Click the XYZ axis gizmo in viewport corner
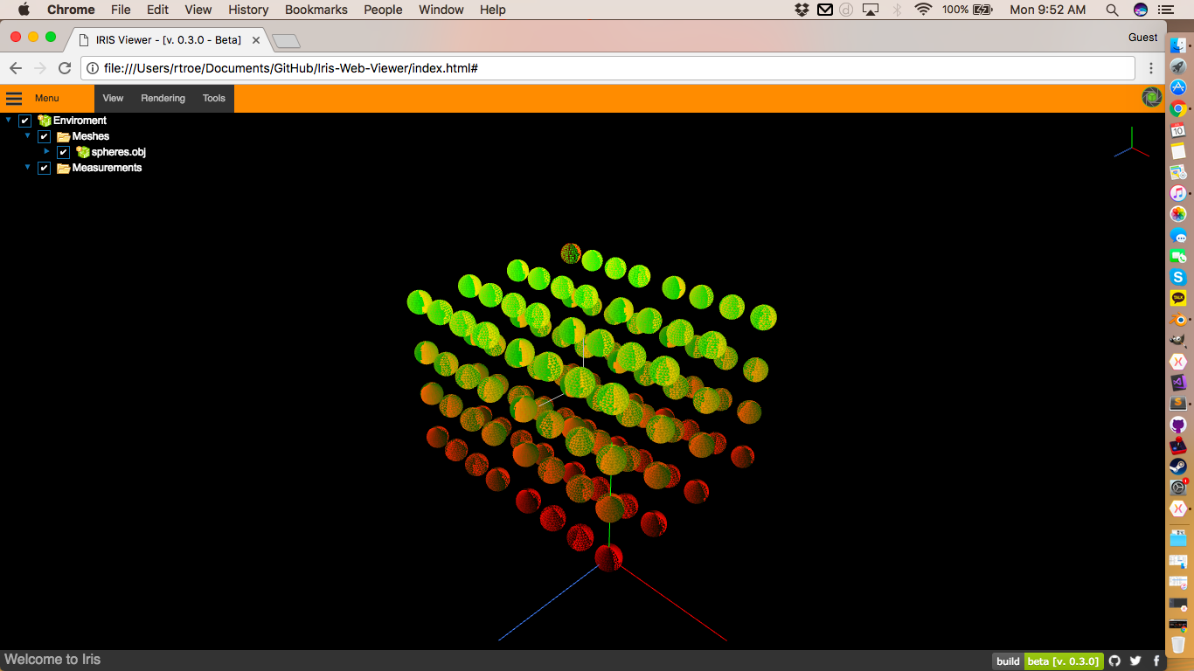Screen dimensions: 1194x671 tap(1132, 143)
